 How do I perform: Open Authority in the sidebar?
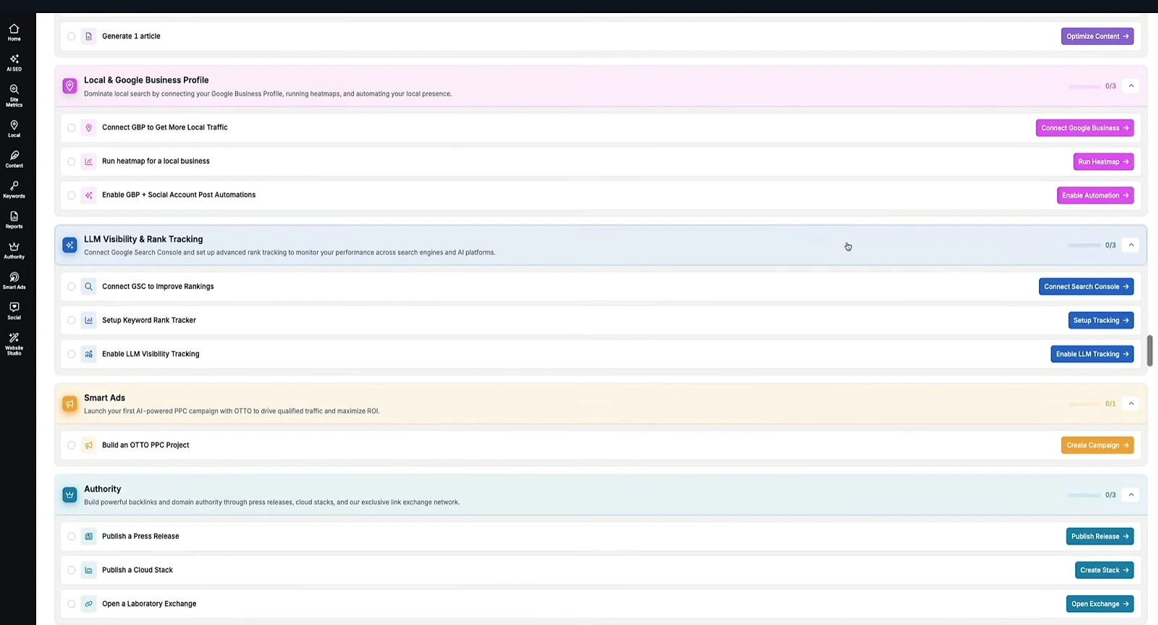point(14,251)
